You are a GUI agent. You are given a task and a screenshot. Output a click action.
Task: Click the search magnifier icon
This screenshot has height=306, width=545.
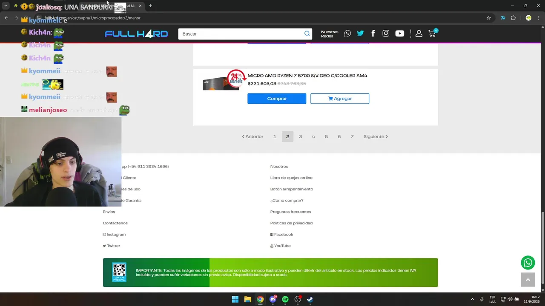point(307,34)
